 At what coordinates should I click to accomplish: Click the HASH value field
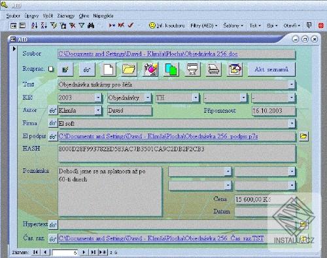177,153
